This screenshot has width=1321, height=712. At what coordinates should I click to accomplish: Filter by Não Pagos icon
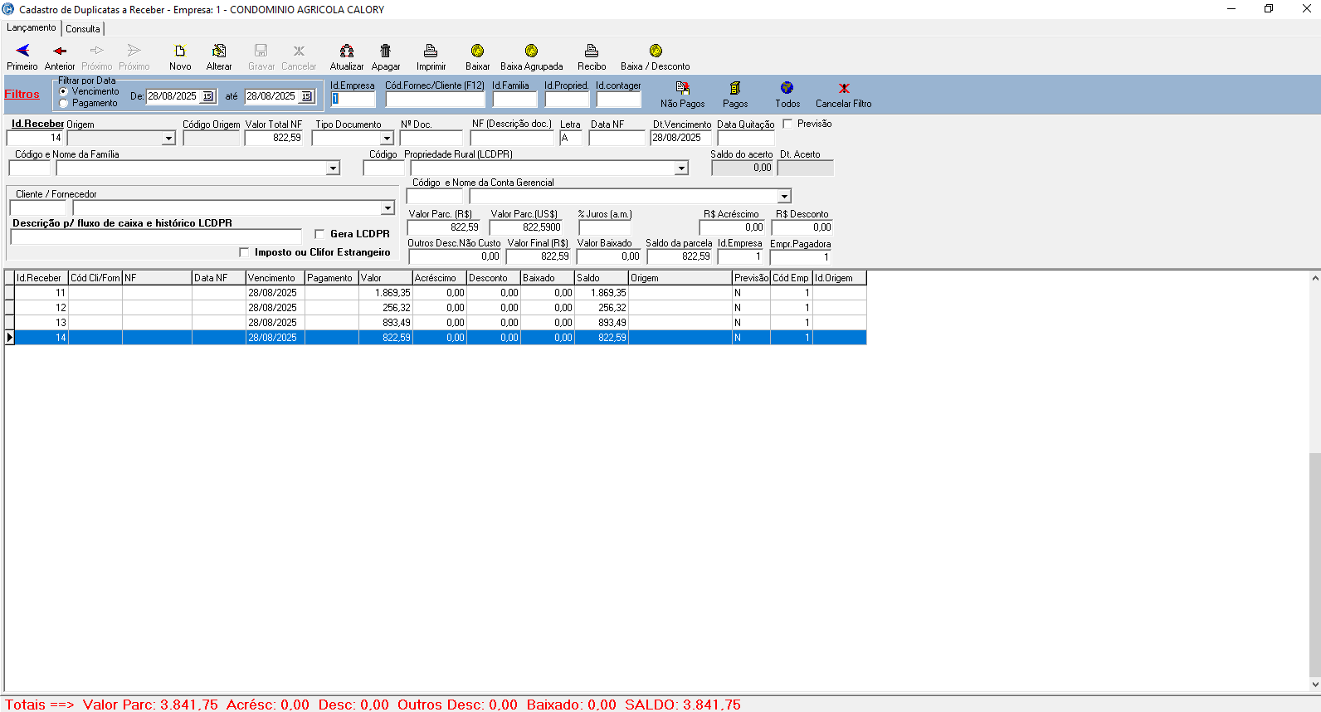tap(682, 89)
